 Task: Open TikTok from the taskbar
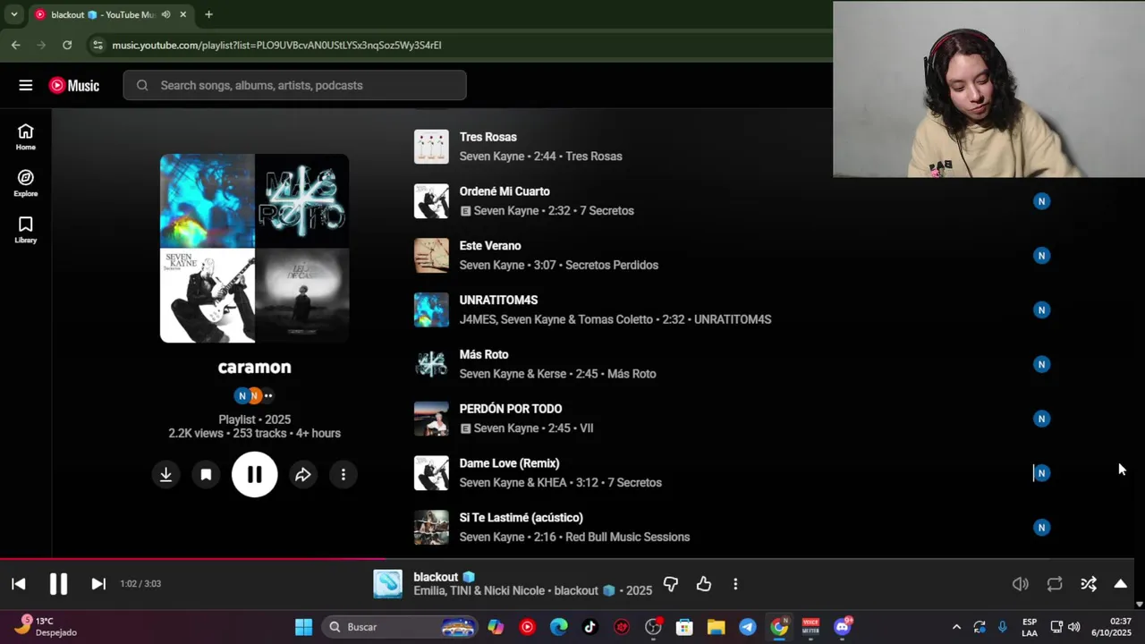(x=589, y=627)
